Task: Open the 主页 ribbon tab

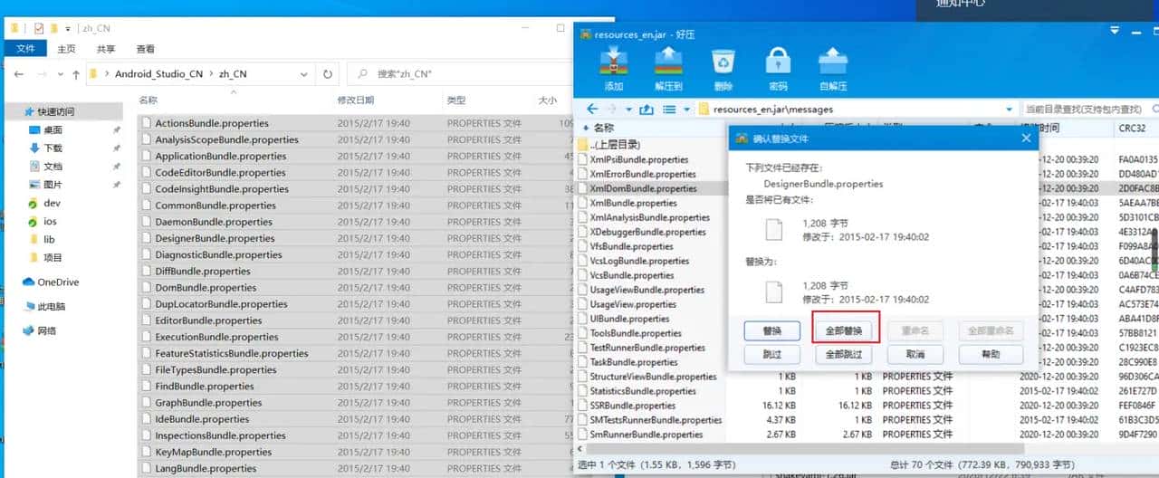Action: [x=66, y=49]
